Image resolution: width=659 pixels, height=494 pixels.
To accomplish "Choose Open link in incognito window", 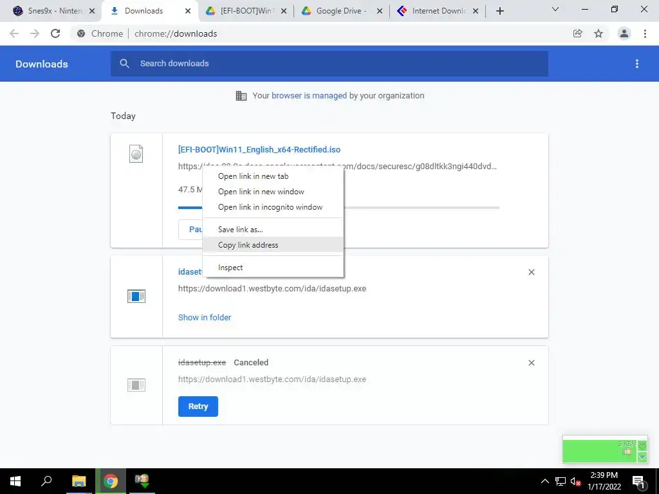I will [x=273, y=207].
